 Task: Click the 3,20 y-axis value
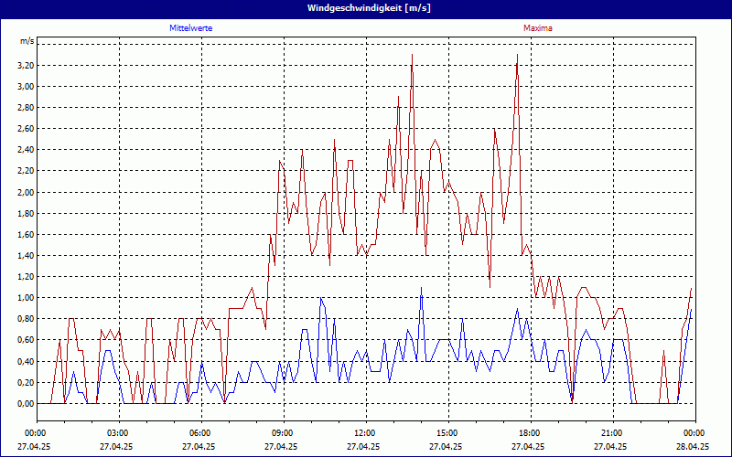(x=27, y=65)
